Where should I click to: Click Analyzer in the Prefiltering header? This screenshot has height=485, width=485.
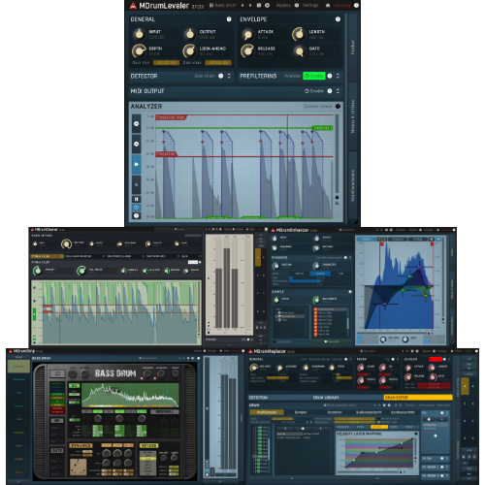click(x=292, y=76)
